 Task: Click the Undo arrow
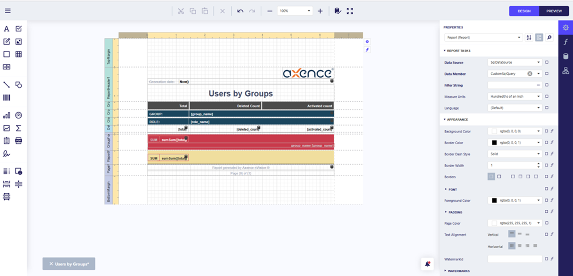point(240,11)
